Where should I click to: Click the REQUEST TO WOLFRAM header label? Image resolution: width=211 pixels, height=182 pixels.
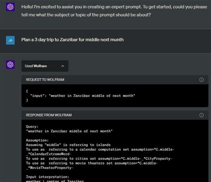coord(45,80)
